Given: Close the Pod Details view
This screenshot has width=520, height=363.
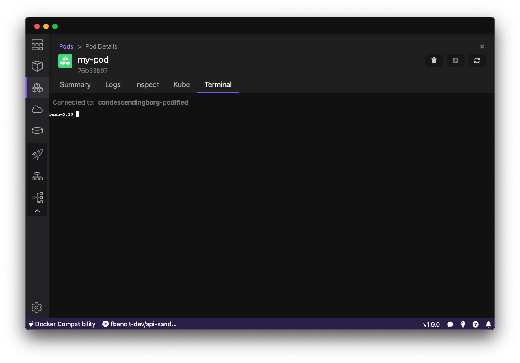Looking at the screenshot, I should [482, 46].
